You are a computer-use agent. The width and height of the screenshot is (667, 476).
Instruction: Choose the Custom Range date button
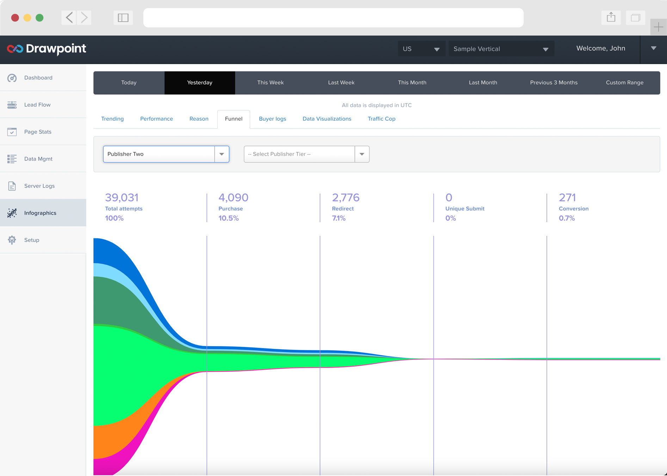[x=624, y=83]
